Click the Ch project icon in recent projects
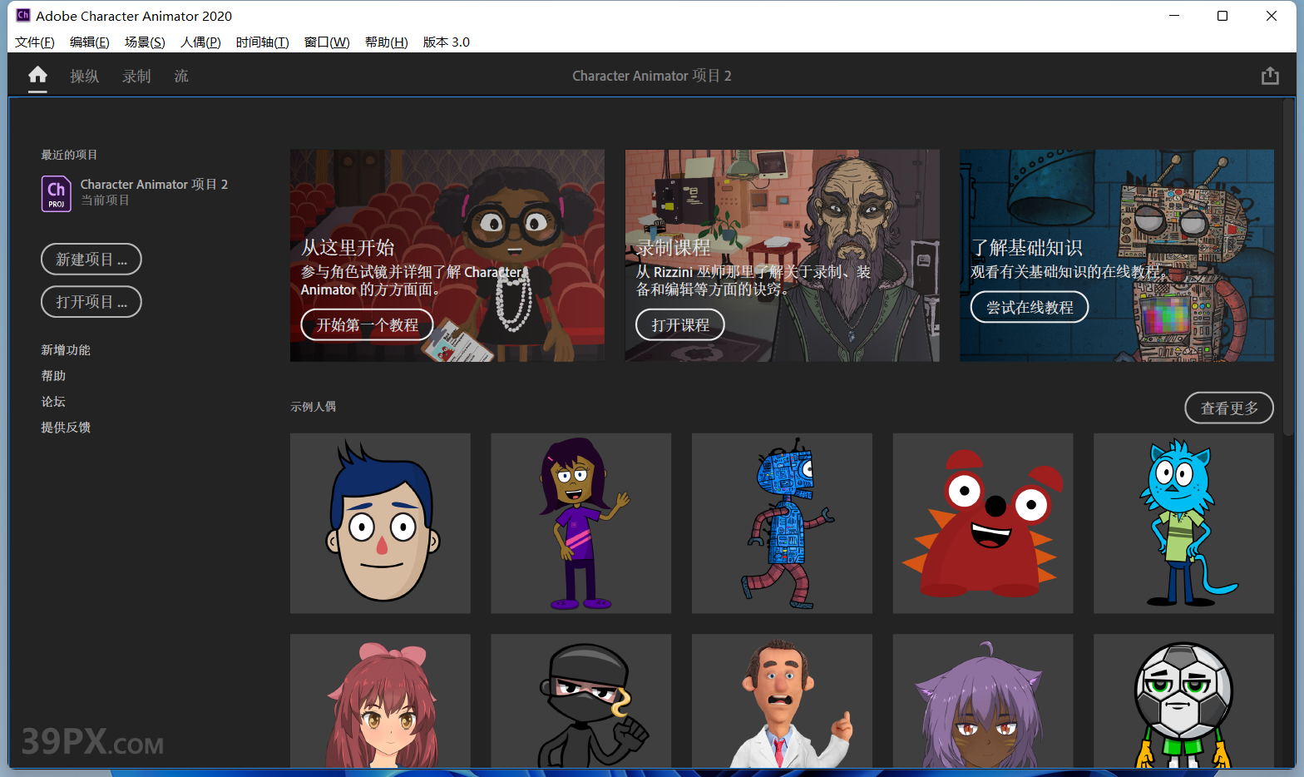Image resolution: width=1304 pixels, height=777 pixels. pos(57,193)
